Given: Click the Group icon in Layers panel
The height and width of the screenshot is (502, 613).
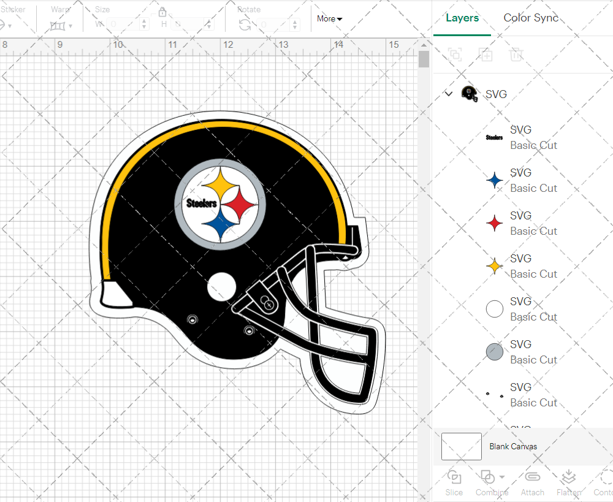Looking at the screenshot, I should click(x=455, y=55).
